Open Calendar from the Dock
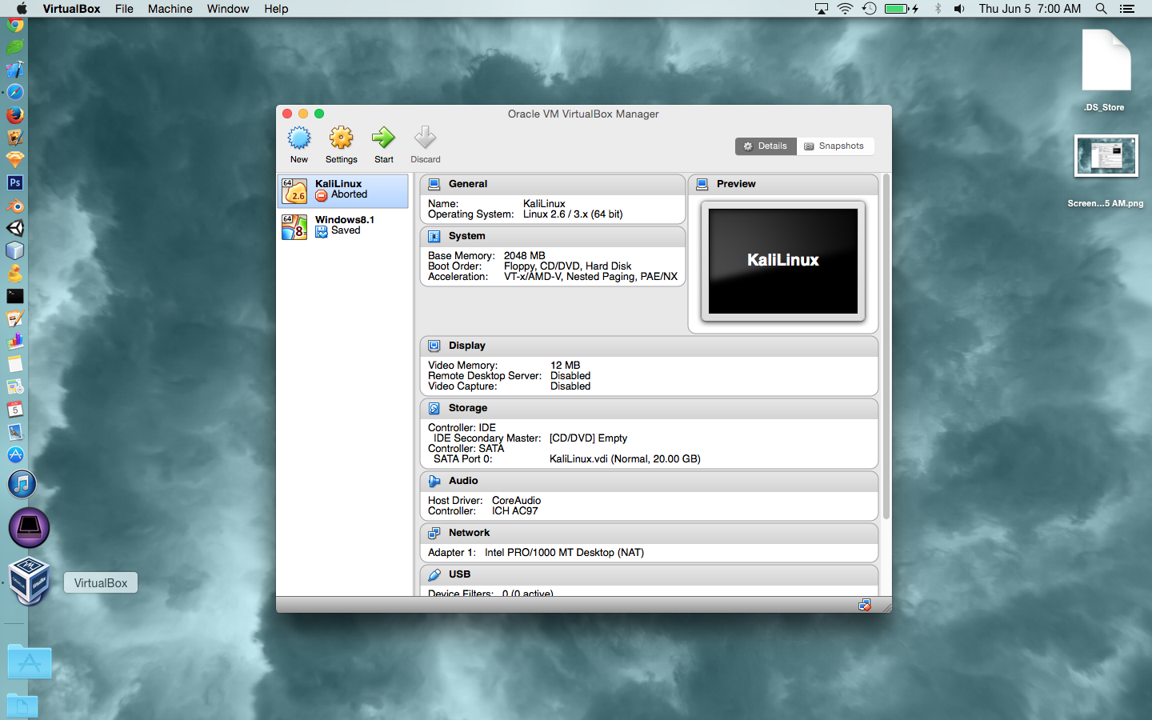Screen dimensions: 1152x720 [15, 410]
